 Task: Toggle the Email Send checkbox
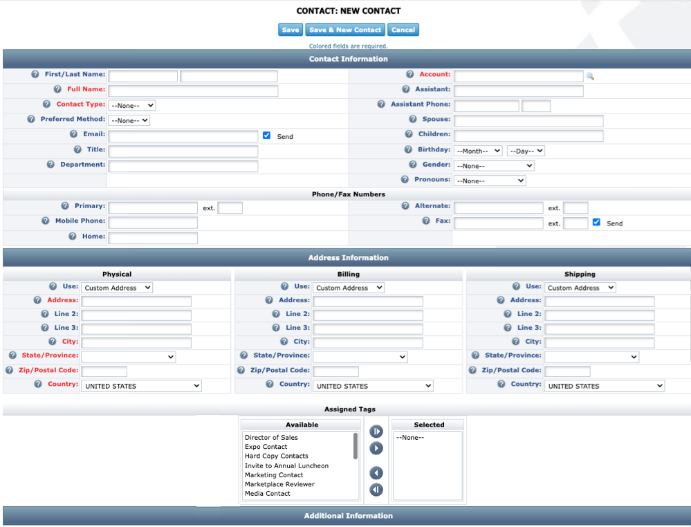[x=266, y=136]
